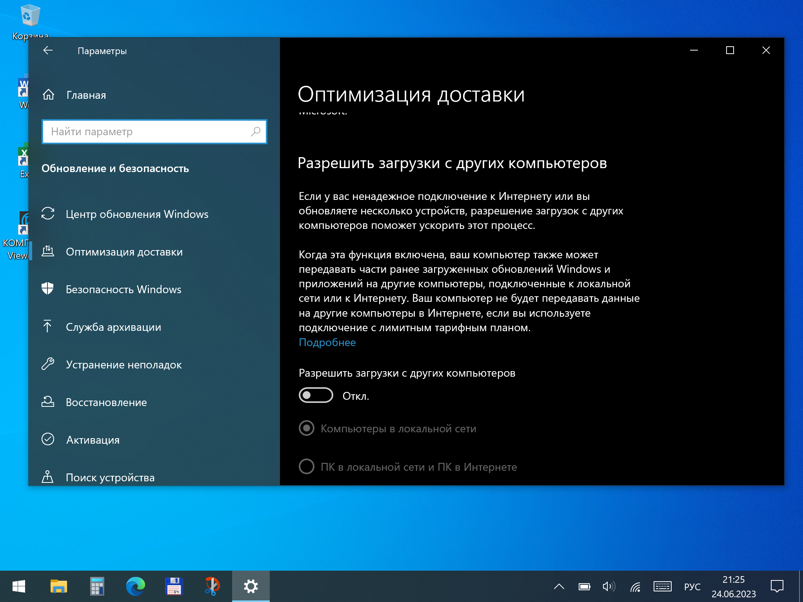Screen dimensions: 803x602
Task: Open the Windows Start menu
Action: (x=19, y=586)
